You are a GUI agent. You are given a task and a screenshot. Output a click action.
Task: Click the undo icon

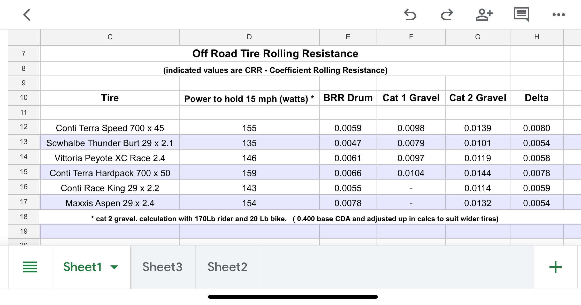pyautogui.click(x=410, y=15)
